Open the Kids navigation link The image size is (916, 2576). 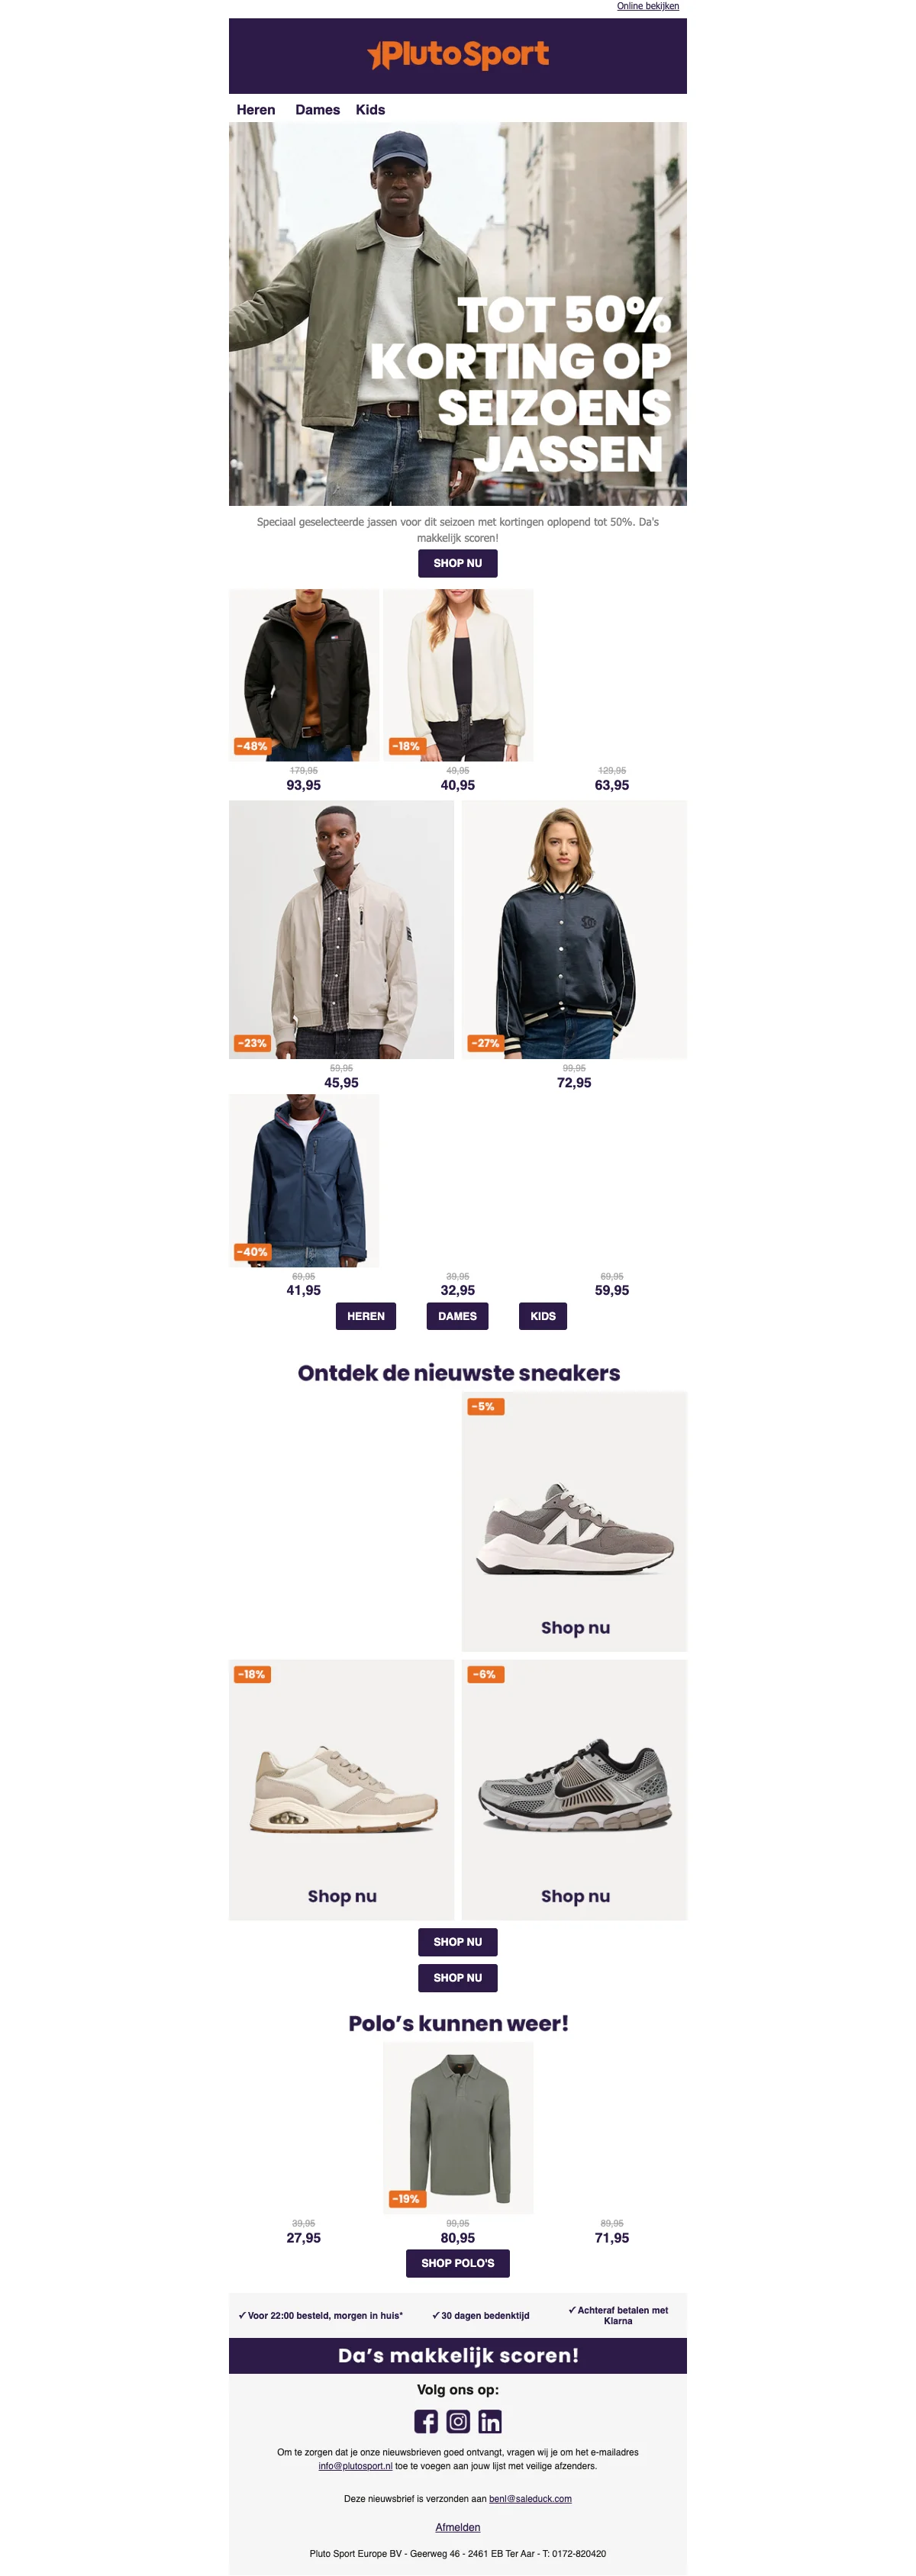click(x=370, y=110)
